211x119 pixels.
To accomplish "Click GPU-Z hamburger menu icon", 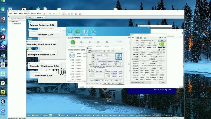I will pyautogui.click(x=165, y=37).
